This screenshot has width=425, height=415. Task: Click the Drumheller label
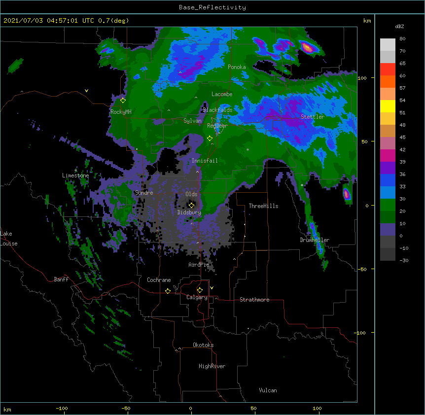(x=315, y=240)
